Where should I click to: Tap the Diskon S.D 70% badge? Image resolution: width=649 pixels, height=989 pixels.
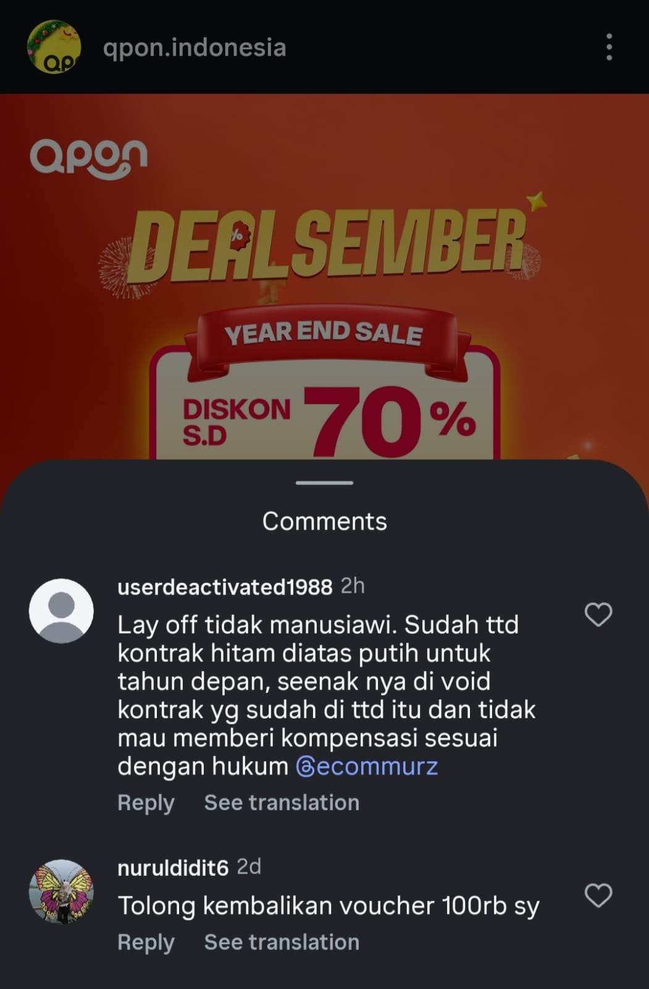327,420
